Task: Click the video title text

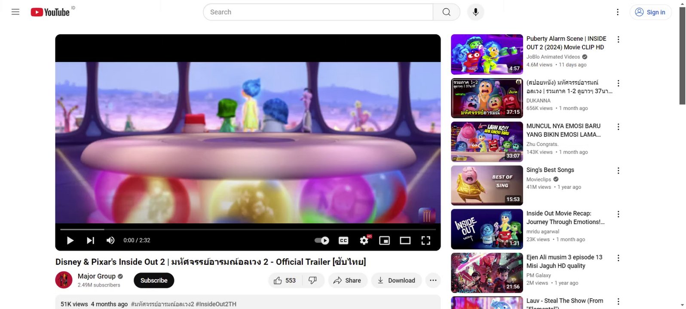Action: 211,262
